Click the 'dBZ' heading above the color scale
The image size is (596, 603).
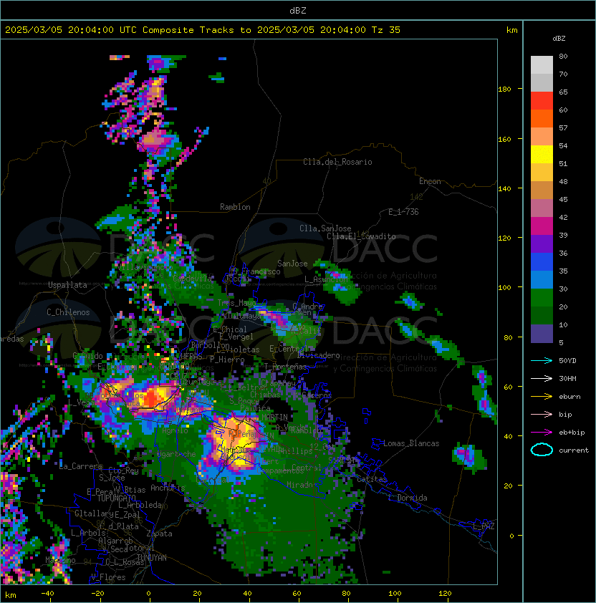pos(559,39)
